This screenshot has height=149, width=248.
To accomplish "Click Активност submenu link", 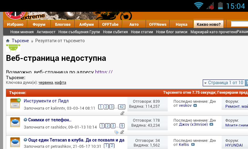I will tap(46, 32).
